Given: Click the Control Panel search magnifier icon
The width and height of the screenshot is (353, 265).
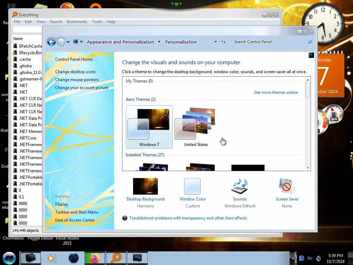Looking at the screenshot, I should [310, 42].
